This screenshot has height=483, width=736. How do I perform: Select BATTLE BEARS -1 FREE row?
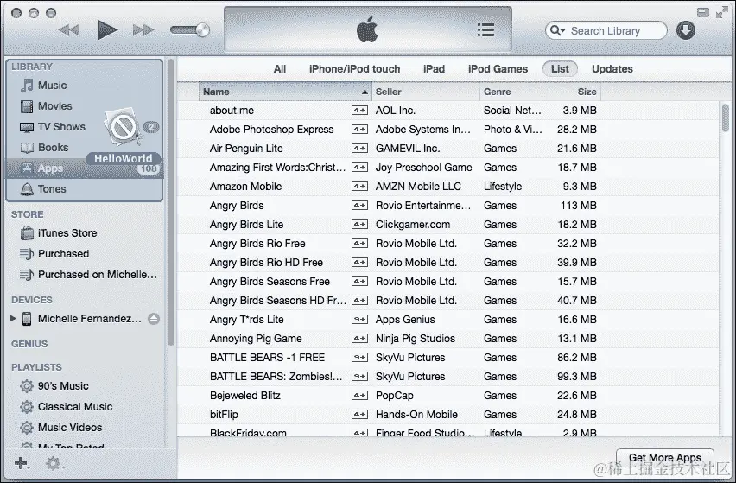tap(447, 358)
